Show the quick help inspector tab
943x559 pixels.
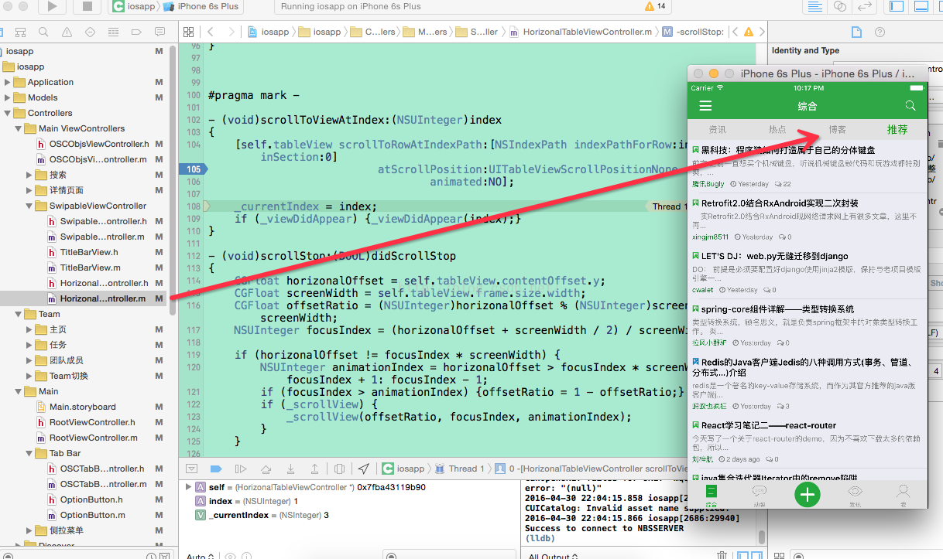click(881, 32)
